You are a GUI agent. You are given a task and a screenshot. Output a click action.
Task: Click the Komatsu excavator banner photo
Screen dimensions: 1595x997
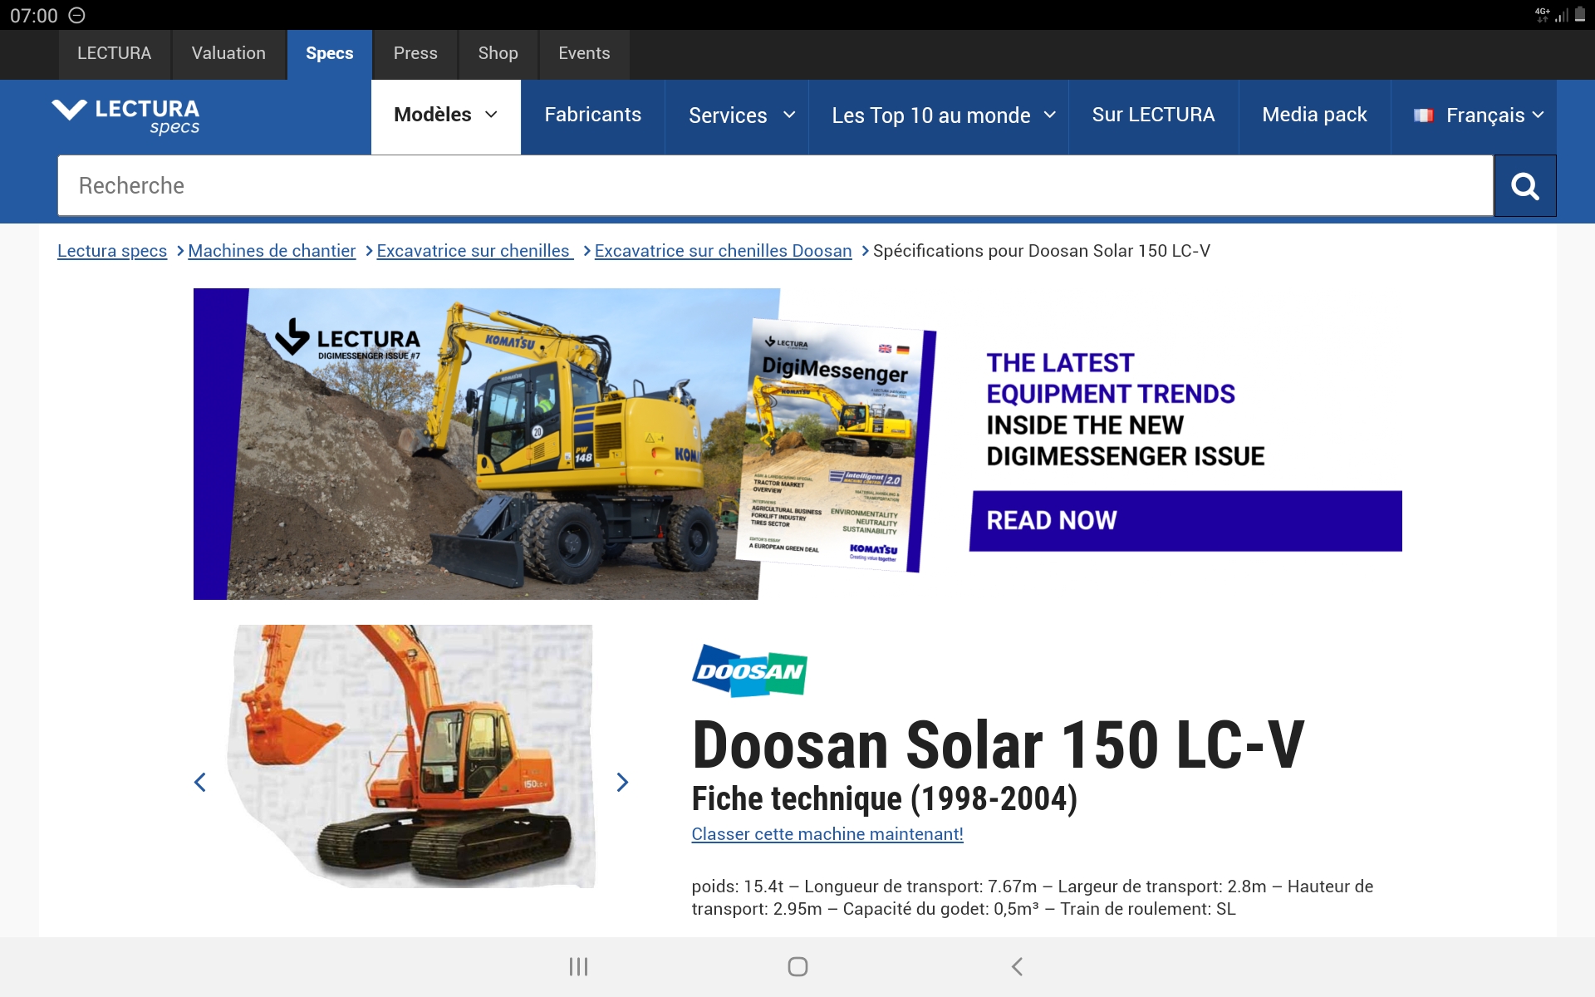490,444
